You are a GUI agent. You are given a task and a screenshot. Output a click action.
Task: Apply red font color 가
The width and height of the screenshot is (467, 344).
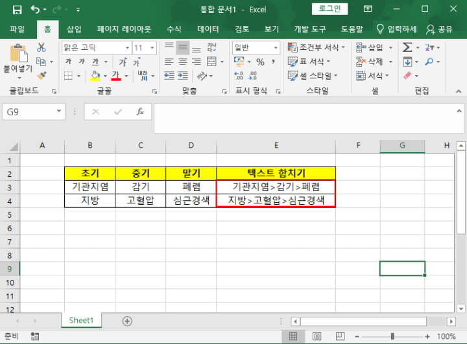(116, 76)
